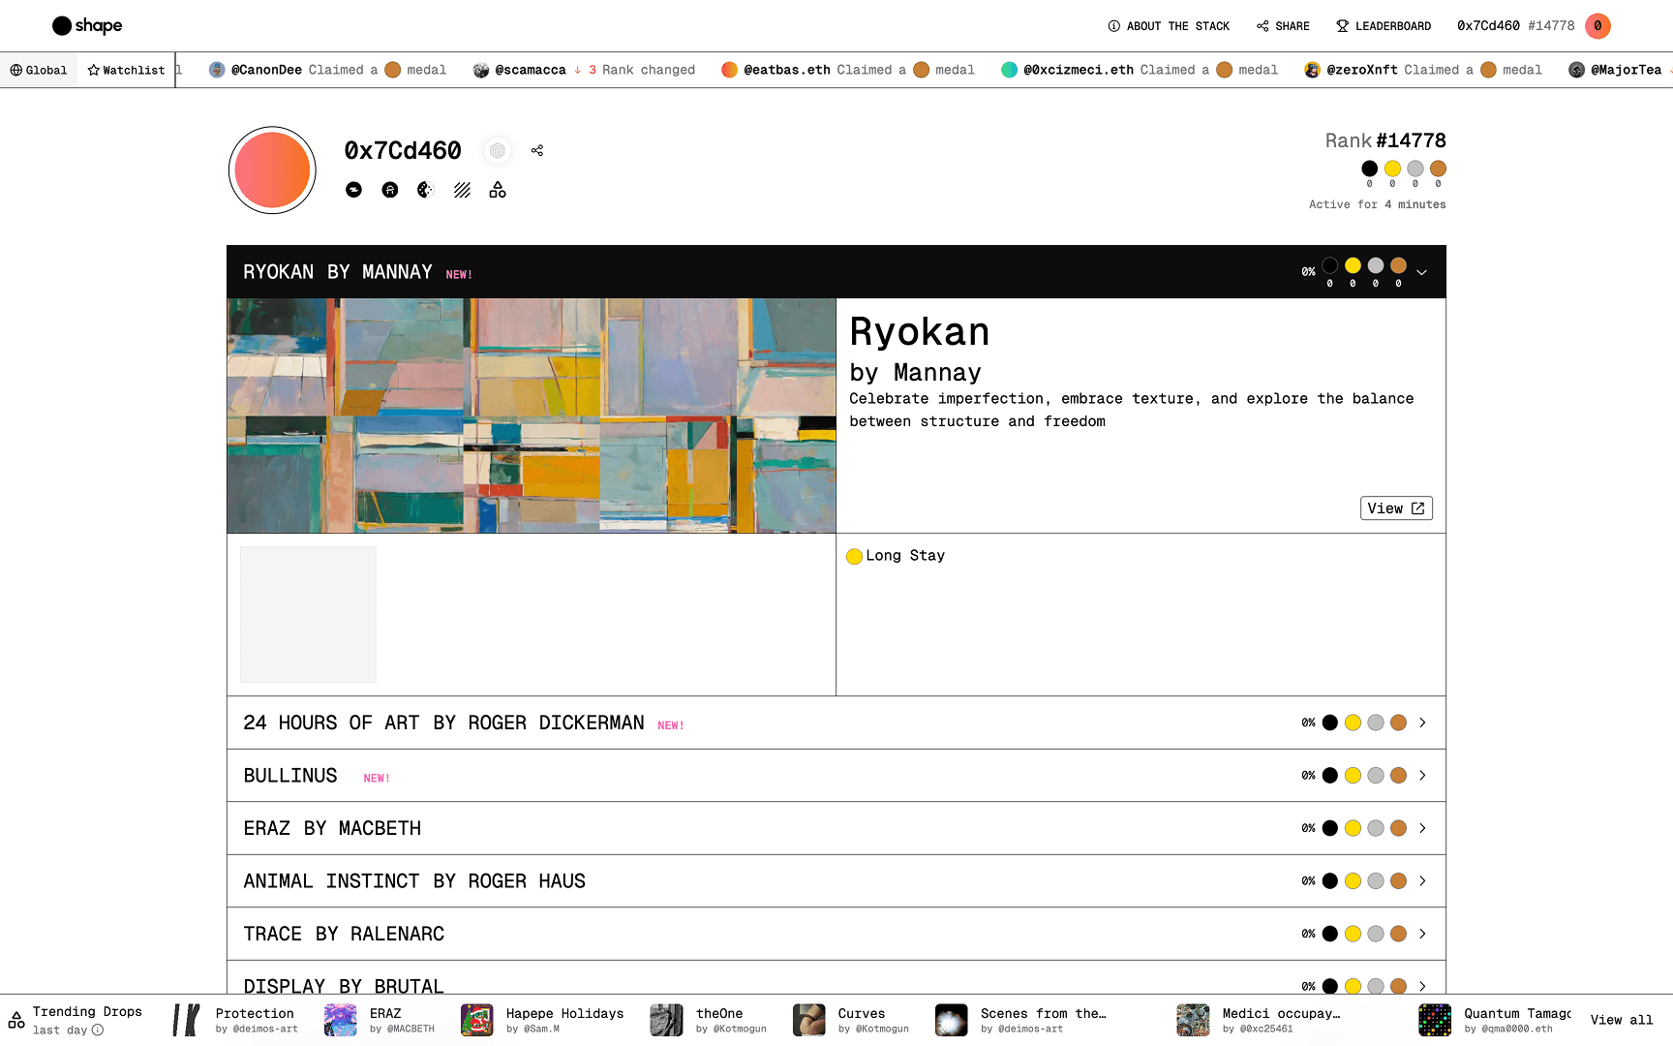Click the bronze medal dot under Rank
1673x1046 pixels.
(1438, 169)
